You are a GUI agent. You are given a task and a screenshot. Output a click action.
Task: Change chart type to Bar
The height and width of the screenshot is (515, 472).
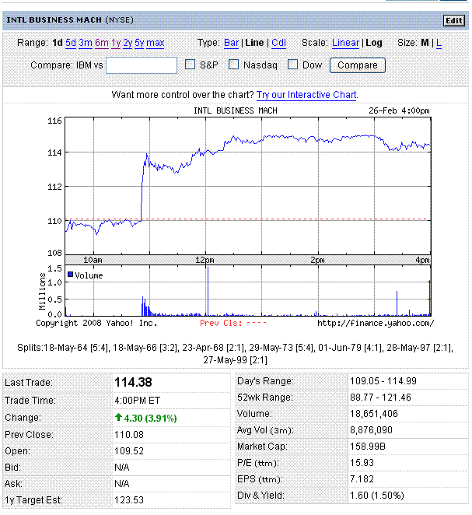(x=232, y=43)
